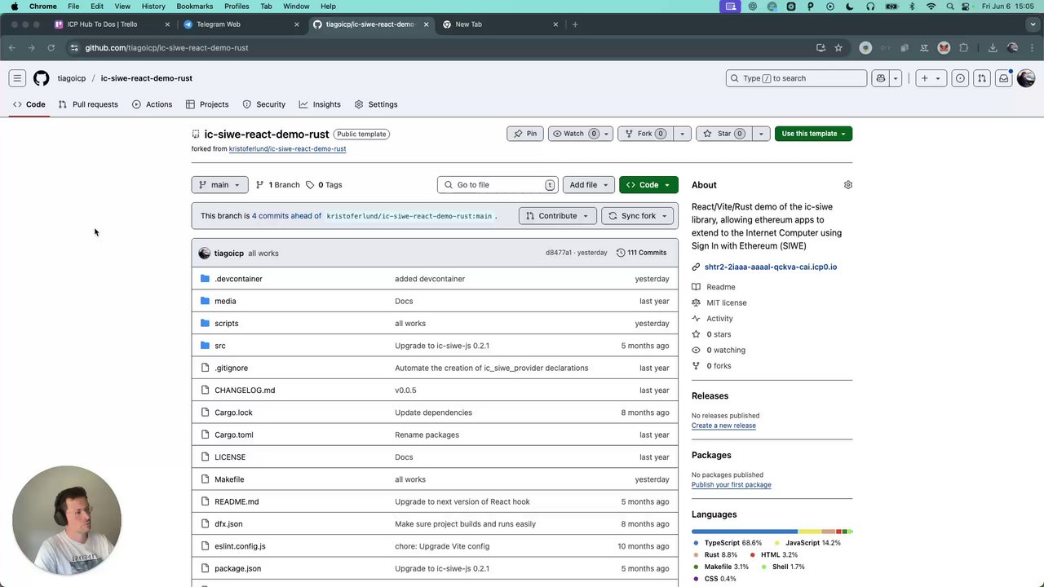Screen dimensions: 1044x587
Task: Open the Copilot chat icon in header
Action: click(880, 78)
